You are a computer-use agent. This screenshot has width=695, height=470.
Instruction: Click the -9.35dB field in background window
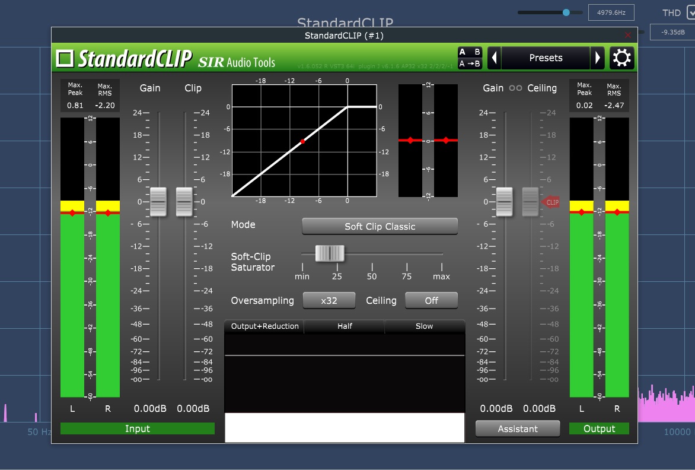[673, 32]
